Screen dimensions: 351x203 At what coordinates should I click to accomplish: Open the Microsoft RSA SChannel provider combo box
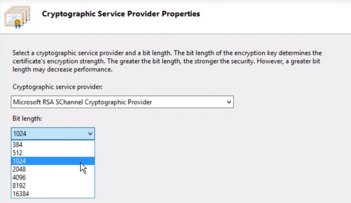click(117, 102)
